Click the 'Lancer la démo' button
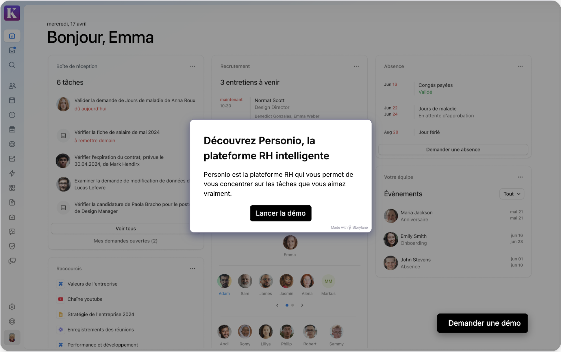Screen dimensions: 561x352 coord(280,213)
